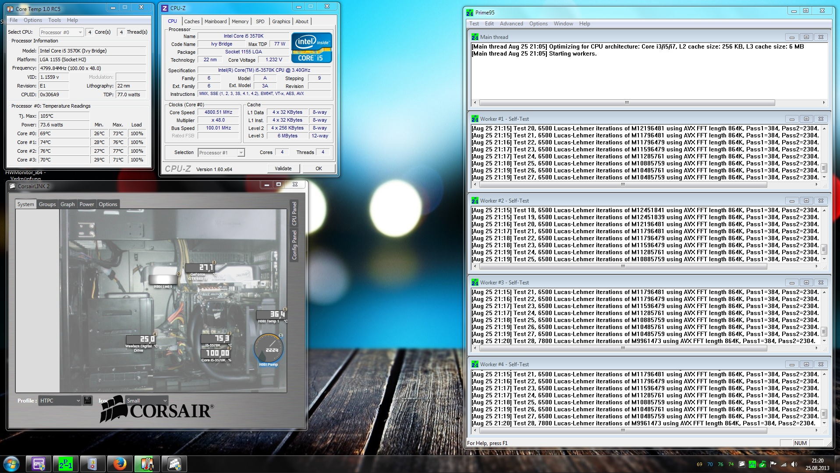The width and height of the screenshot is (840, 473).
Task: Click the Core Temp title bar icon
Action: pyautogui.click(x=10, y=9)
